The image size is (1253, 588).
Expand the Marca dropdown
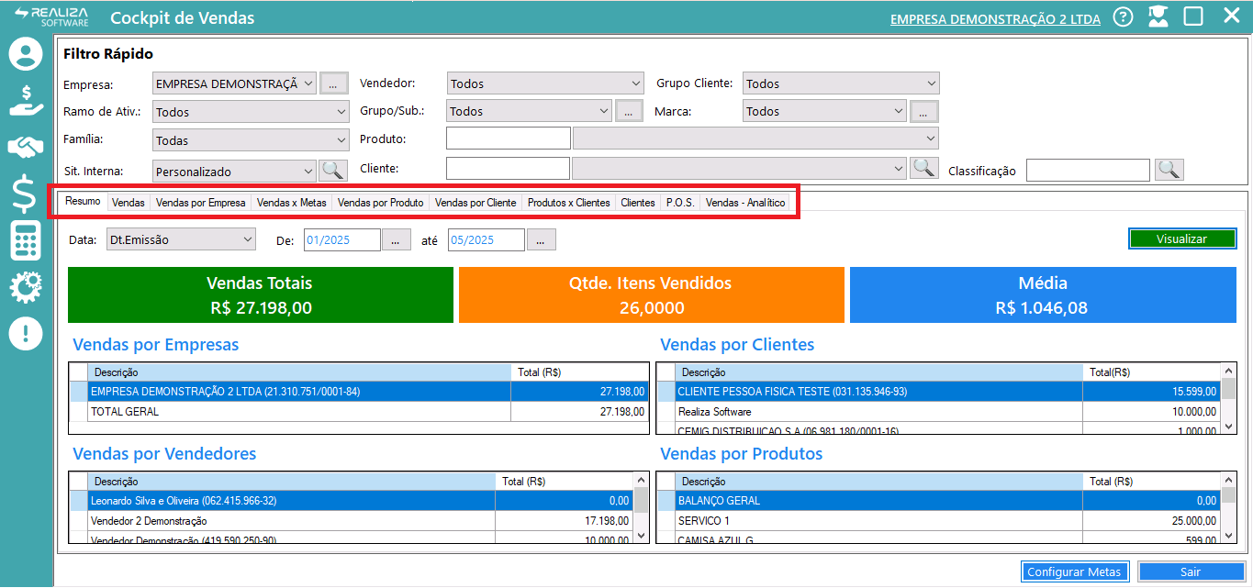pyautogui.click(x=824, y=111)
